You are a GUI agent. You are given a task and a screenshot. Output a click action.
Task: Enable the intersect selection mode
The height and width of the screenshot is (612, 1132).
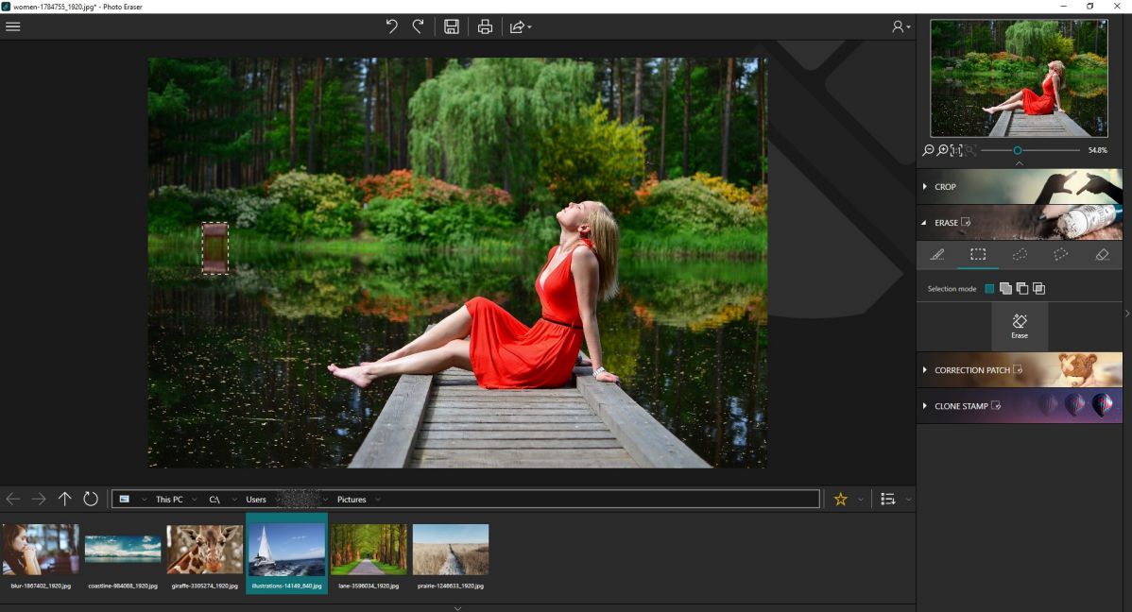1038,289
